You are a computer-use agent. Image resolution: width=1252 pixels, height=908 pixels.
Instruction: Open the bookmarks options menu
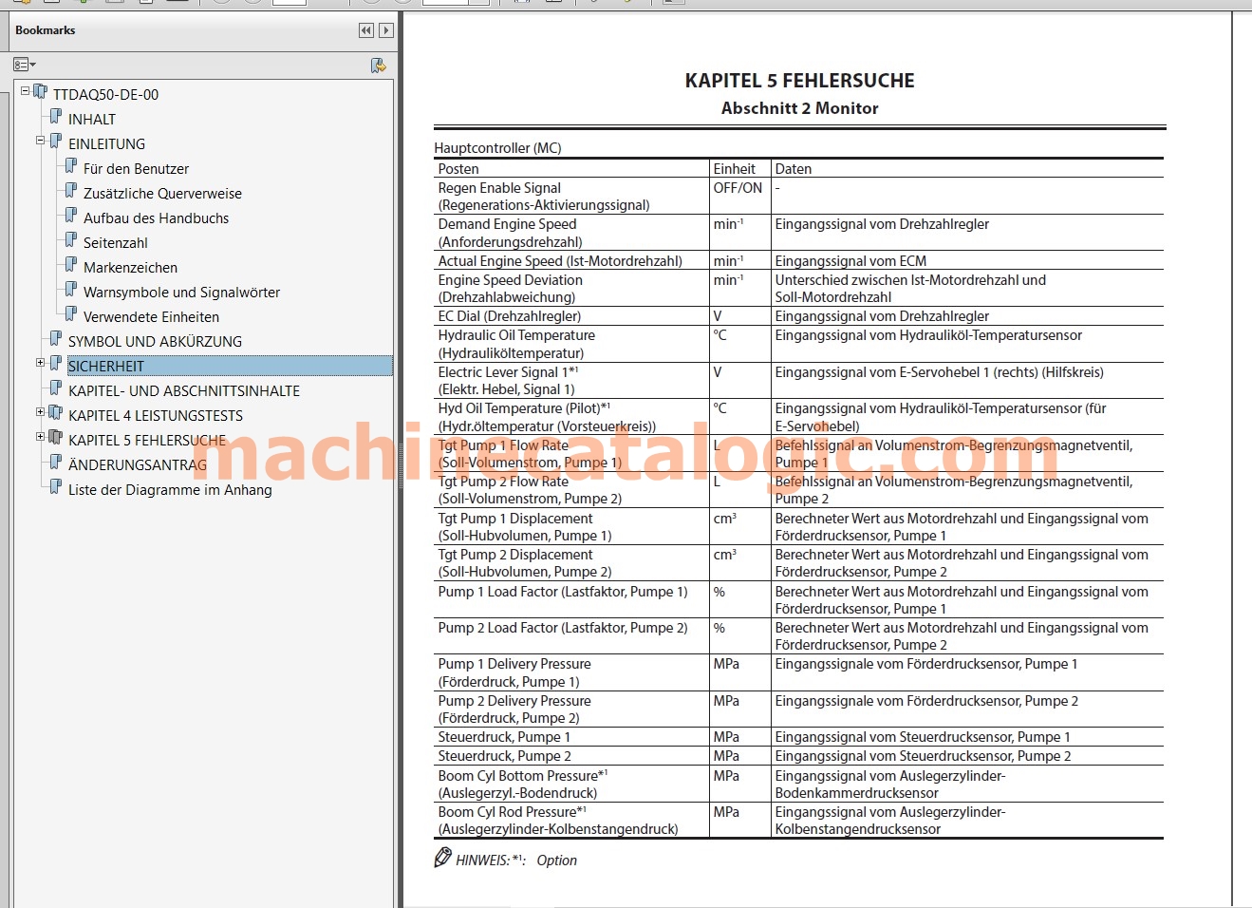[x=25, y=65]
